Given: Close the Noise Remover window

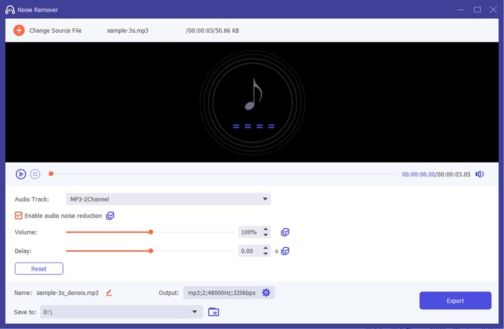Looking at the screenshot, I should [493, 9].
